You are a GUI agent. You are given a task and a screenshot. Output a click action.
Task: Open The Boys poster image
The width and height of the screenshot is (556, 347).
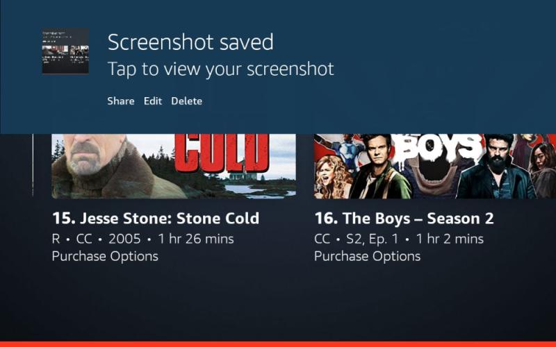pos(435,166)
